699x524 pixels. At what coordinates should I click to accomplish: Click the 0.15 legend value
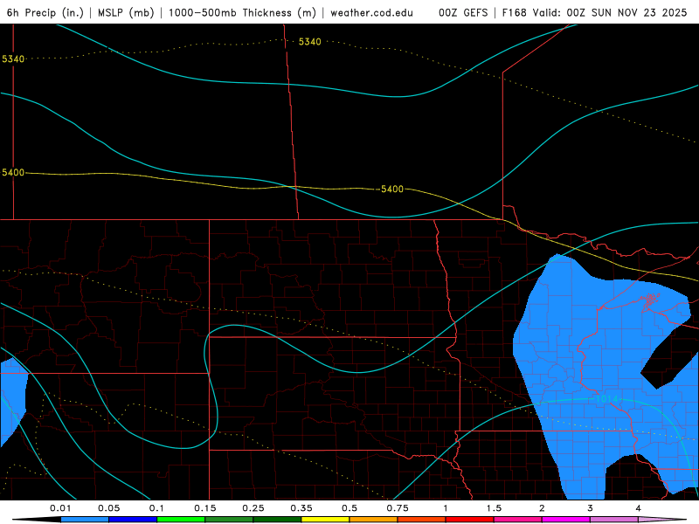click(x=205, y=508)
